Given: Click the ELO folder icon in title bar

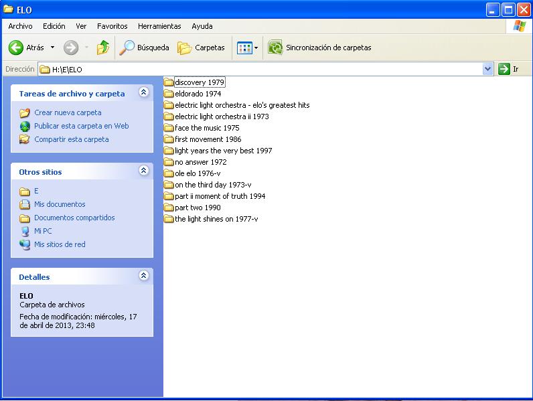Looking at the screenshot, I should click(9, 9).
